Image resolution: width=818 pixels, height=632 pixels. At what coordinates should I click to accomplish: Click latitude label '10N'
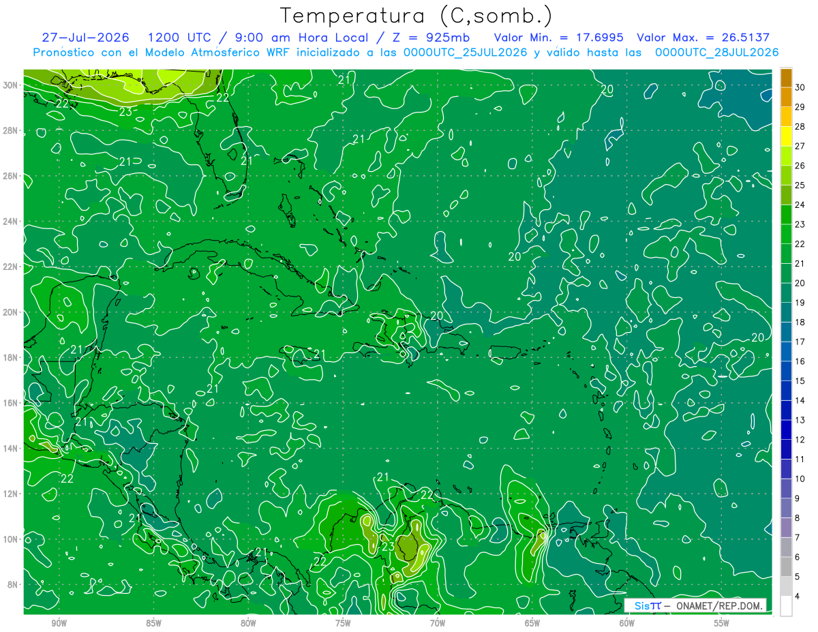[10, 539]
